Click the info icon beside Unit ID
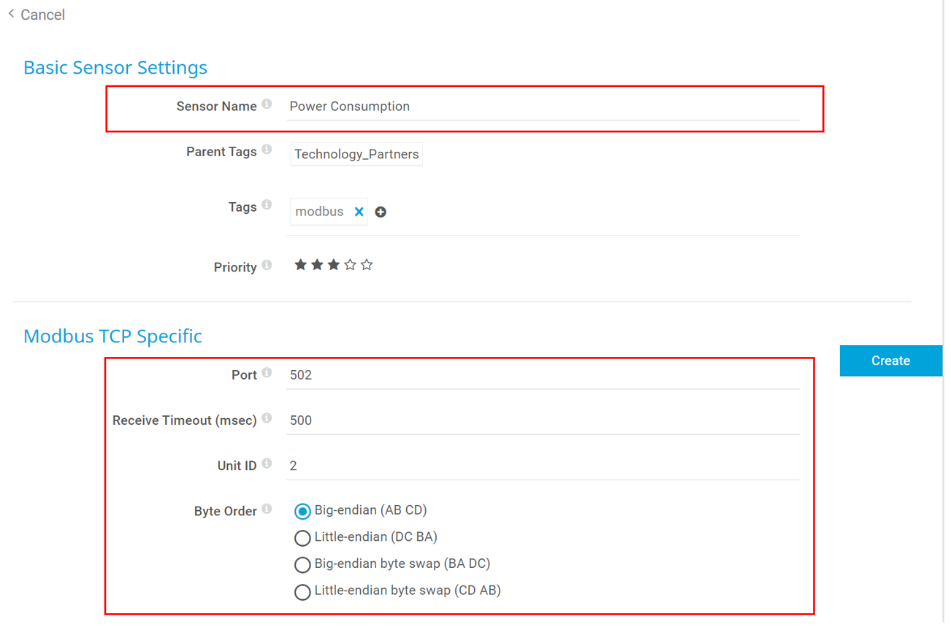This screenshot has width=951, height=635. pyautogui.click(x=267, y=463)
